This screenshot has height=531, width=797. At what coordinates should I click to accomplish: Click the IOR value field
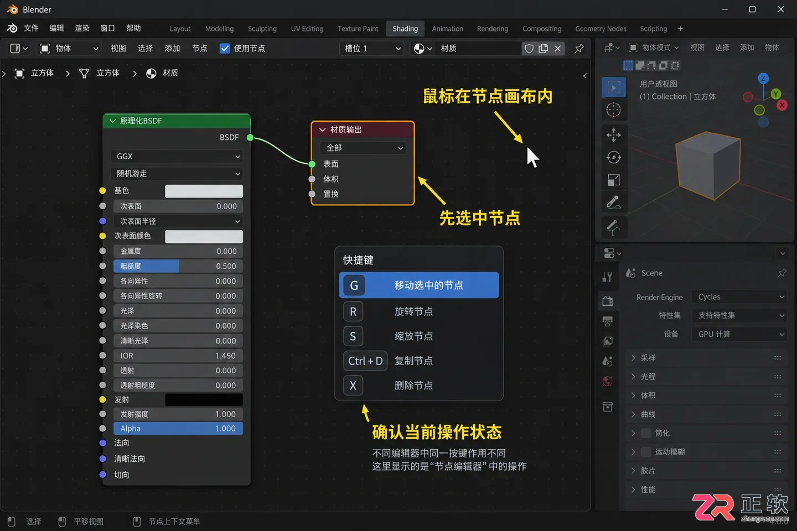tap(178, 356)
